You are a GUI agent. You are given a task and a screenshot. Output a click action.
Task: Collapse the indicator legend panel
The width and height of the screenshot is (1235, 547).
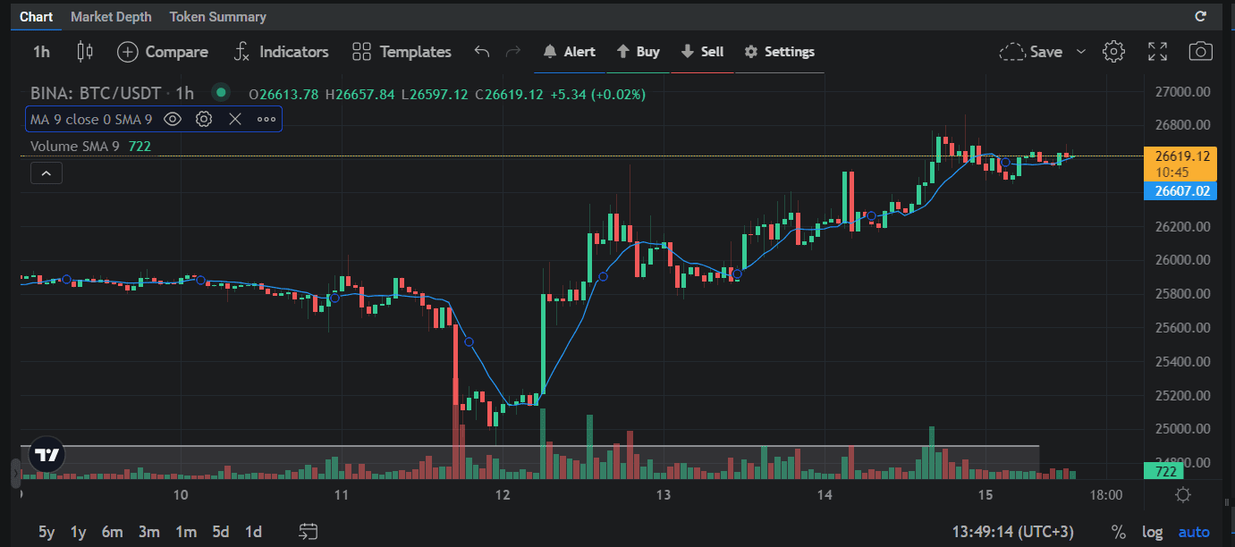pos(46,173)
